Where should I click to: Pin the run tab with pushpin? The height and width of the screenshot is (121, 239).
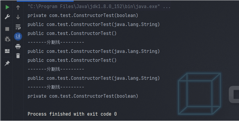point(7,63)
